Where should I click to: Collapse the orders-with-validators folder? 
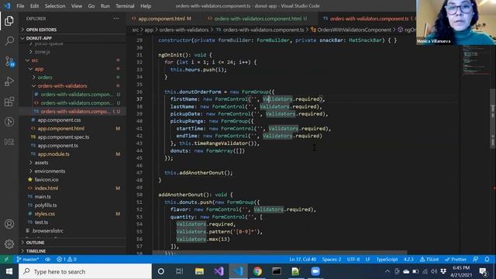tap(72, 86)
